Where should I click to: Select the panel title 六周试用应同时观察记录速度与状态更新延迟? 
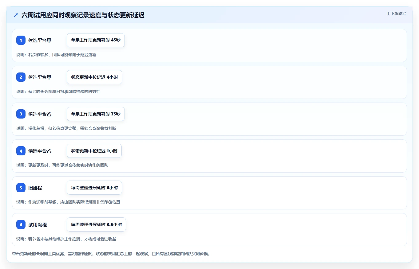[x=83, y=15]
